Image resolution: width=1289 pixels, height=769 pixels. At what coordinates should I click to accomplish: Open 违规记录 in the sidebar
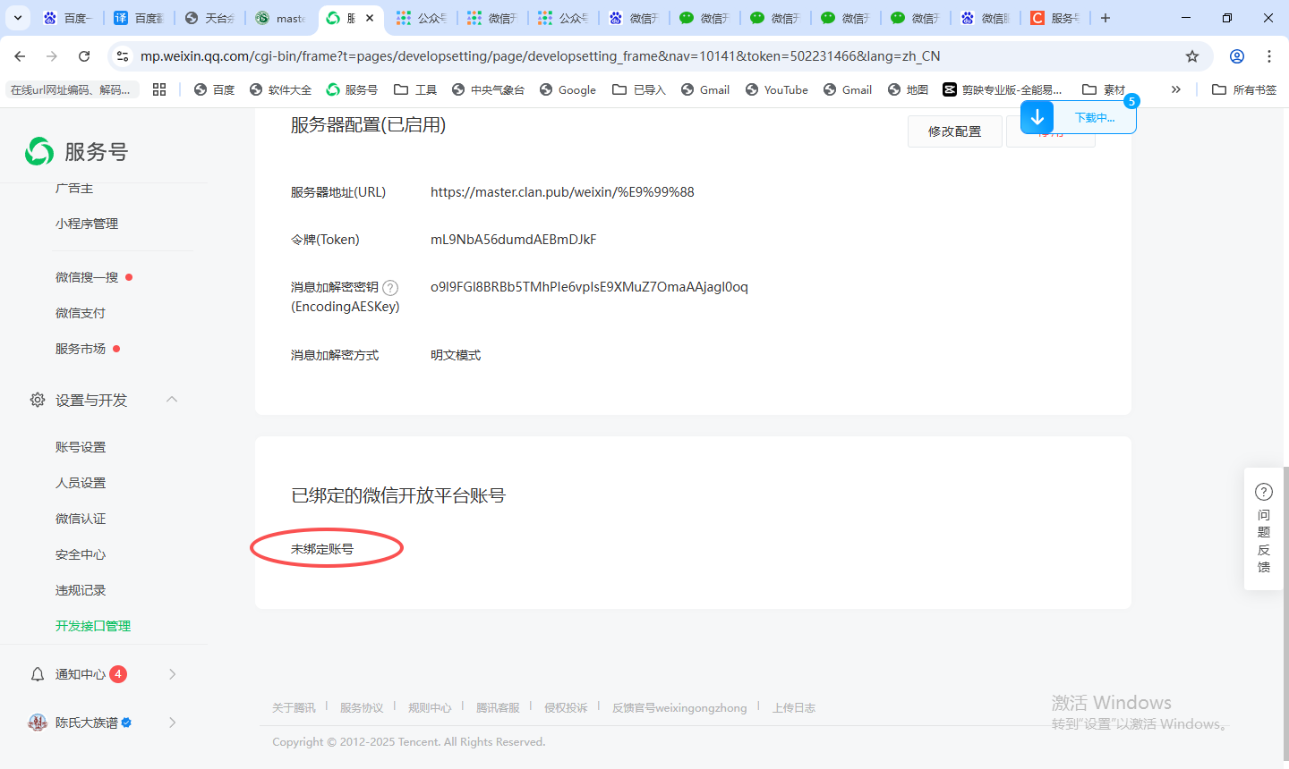81,590
